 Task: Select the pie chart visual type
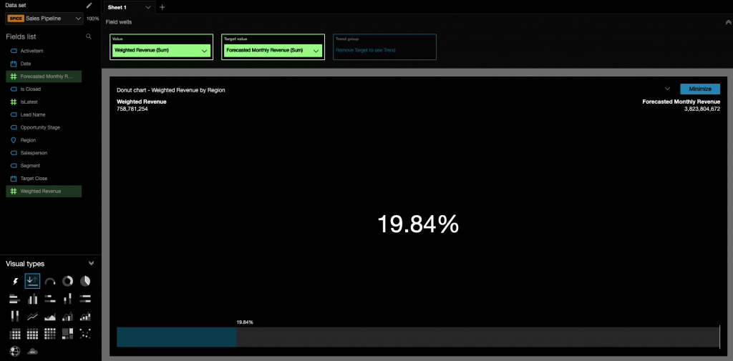tap(85, 282)
